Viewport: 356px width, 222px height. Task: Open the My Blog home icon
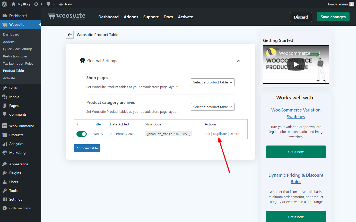(x=13, y=4)
